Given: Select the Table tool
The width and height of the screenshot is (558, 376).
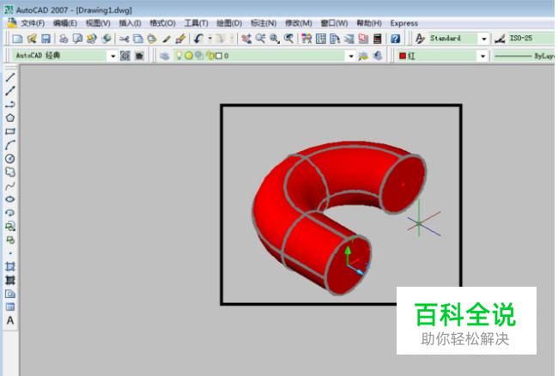Looking at the screenshot, I should [10, 307].
